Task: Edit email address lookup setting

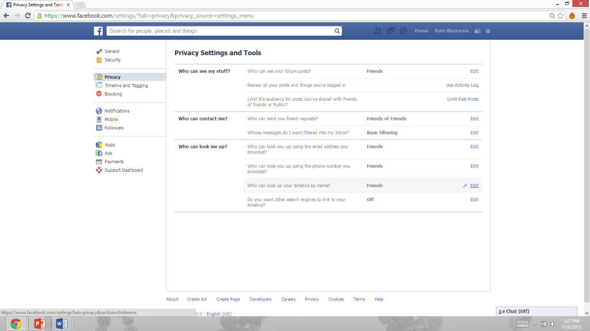Action: click(x=474, y=147)
